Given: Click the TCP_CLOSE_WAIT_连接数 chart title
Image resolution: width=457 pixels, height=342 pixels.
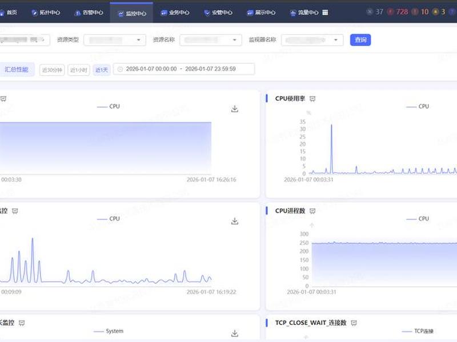Looking at the screenshot, I should point(311,323).
